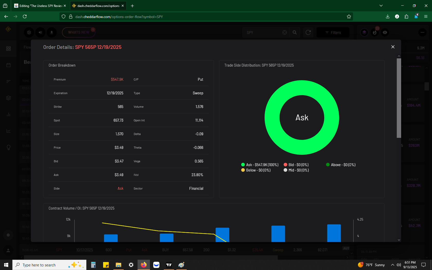Viewport: 432px width, 270px height.
Task: Switch to the Editing Useless SPY Review tab
Action: coord(39,6)
